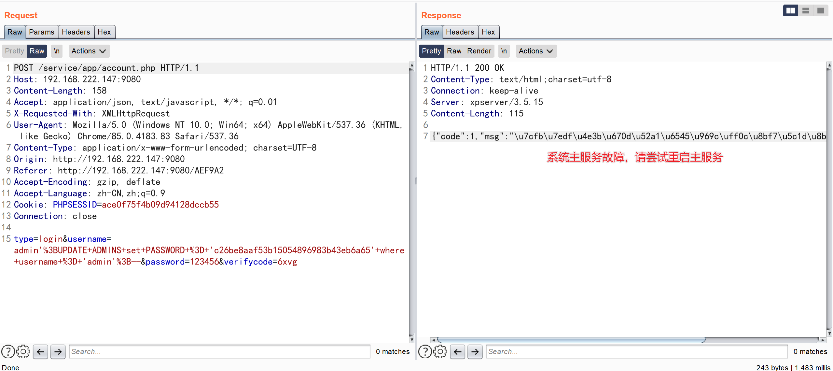Viewport: 833px width, 371px height.
Task: Click the Response horizontal scrollbar left arrow
Action: [433, 340]
